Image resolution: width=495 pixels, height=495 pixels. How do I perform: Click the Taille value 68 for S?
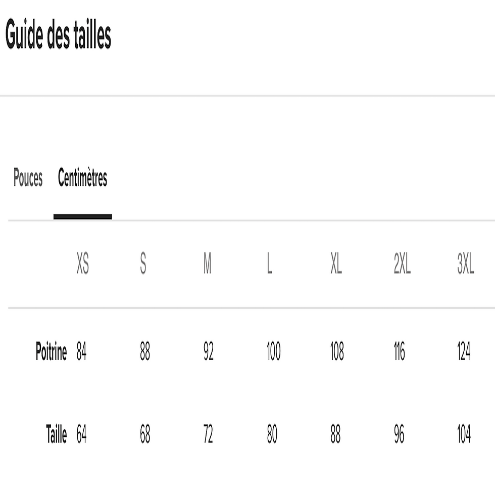(145, 434)
